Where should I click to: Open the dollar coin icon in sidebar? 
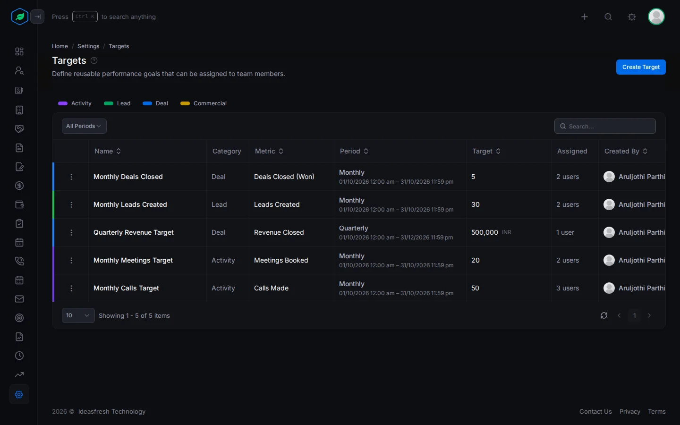[19, 186]
